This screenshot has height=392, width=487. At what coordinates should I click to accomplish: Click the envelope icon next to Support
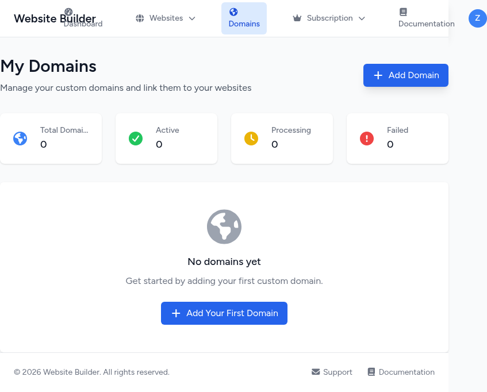coord(316,372)
